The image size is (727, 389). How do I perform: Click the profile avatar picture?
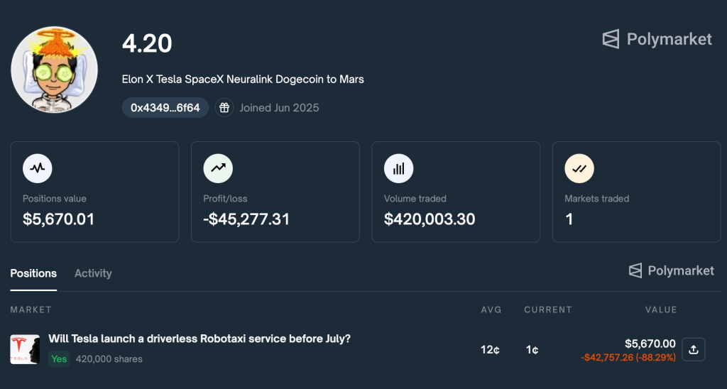click(x=54, y=70)
